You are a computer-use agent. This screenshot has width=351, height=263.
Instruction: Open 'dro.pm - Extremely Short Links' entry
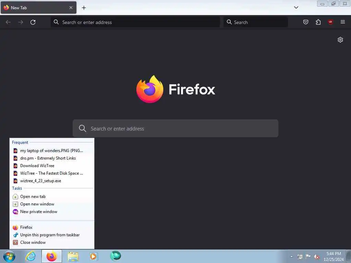tap(52, 158)
